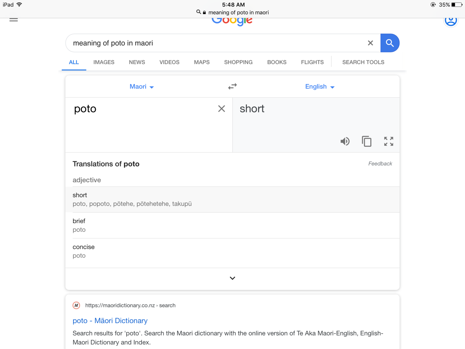Switch to the Maps tab

click(x=202, y=62)
